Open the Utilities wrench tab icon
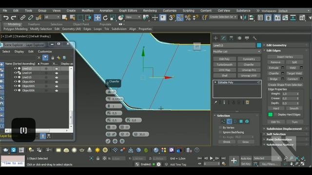Image resolution: width=312 pixels, height=175 pixels. coord(254,38)
